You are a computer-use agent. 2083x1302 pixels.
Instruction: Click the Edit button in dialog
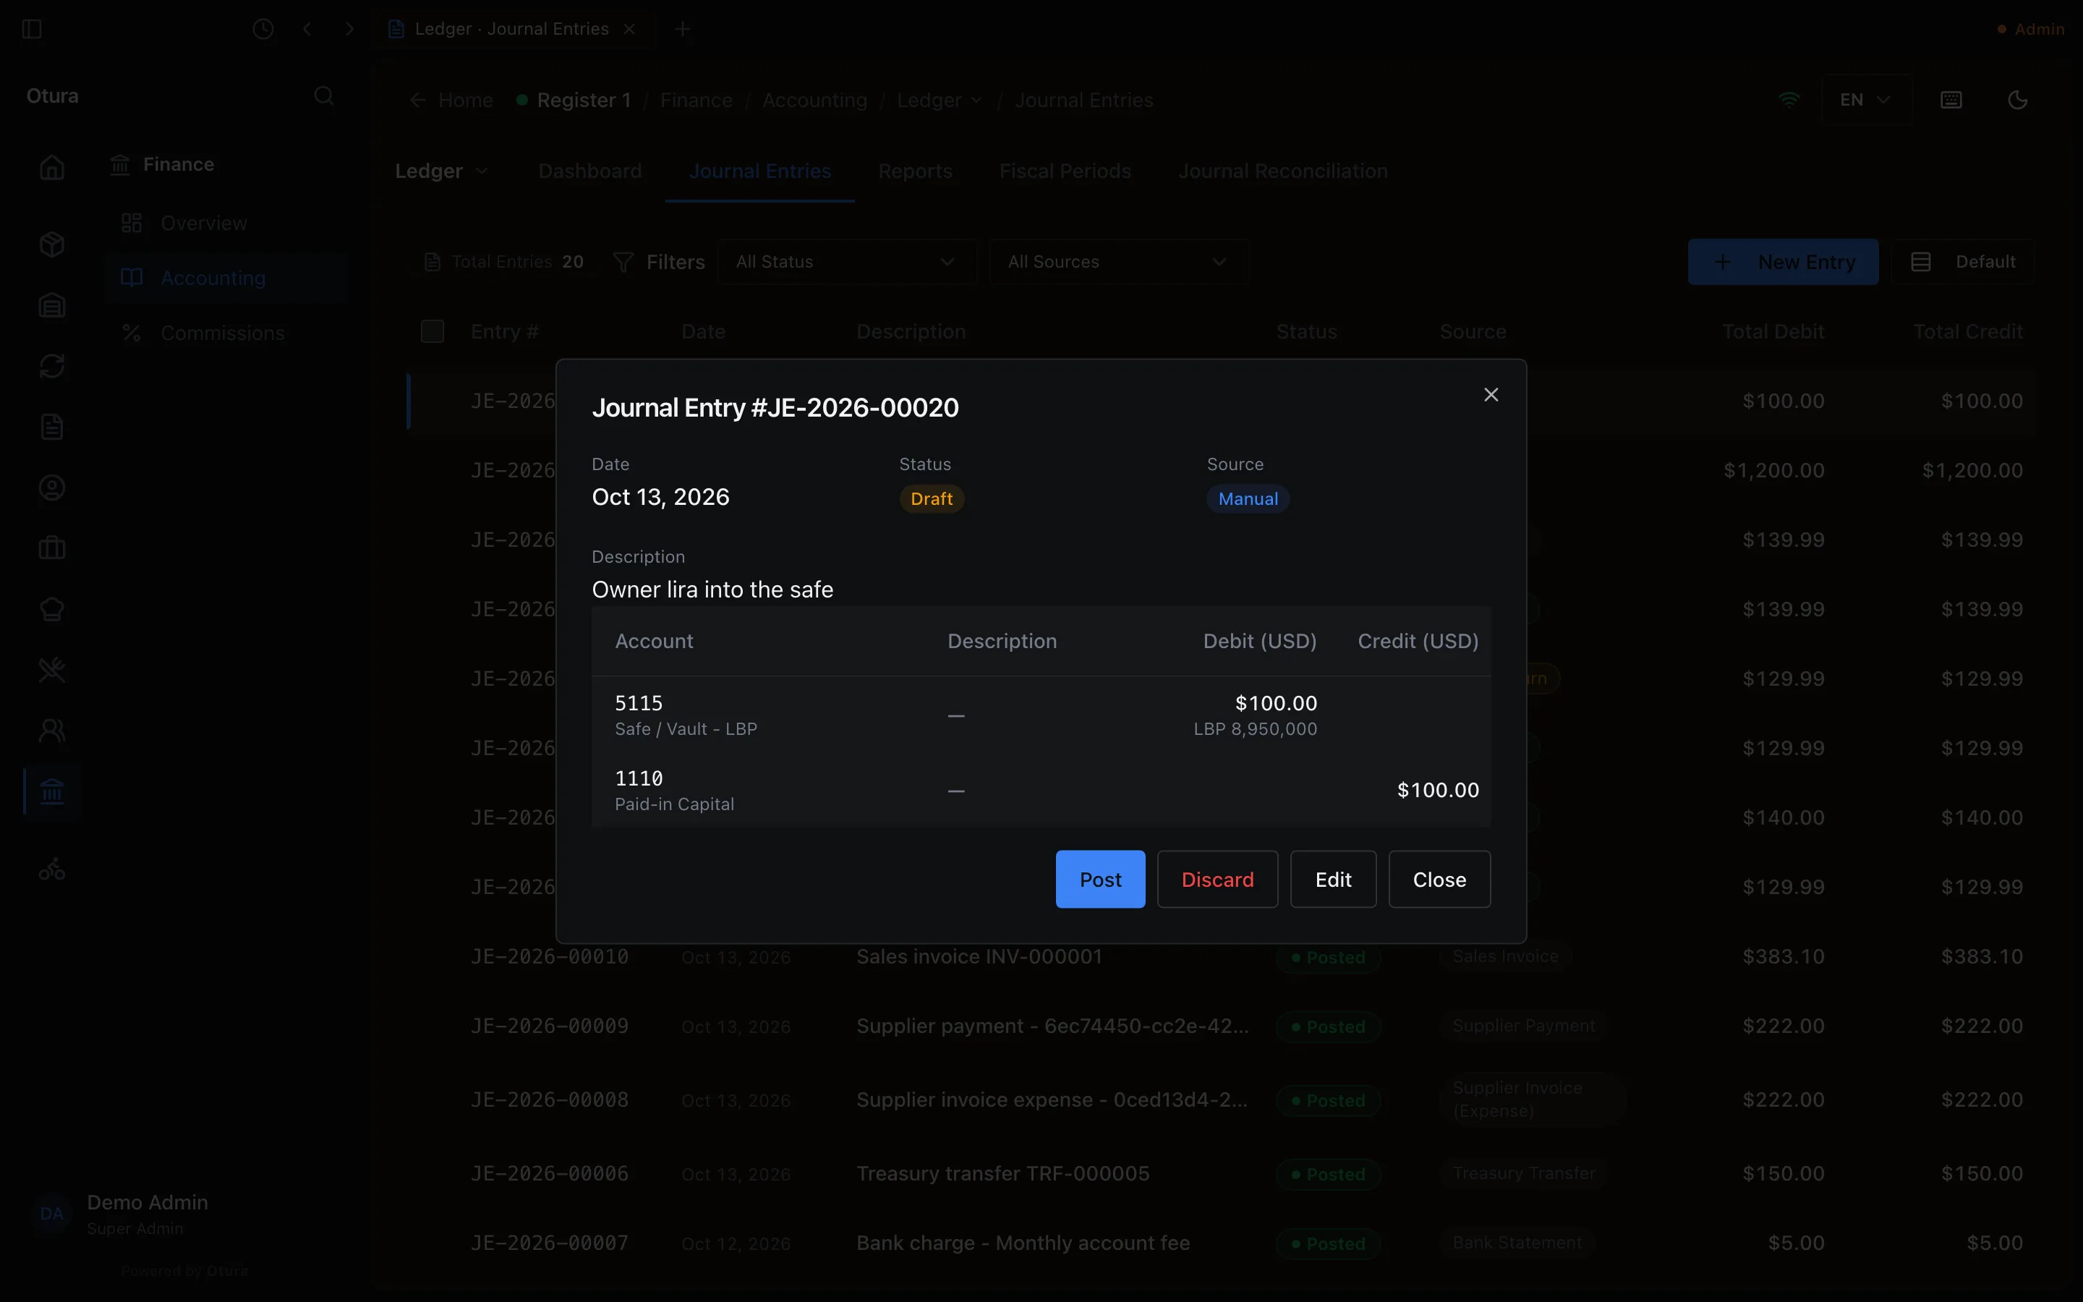[x=1333, y=879]
